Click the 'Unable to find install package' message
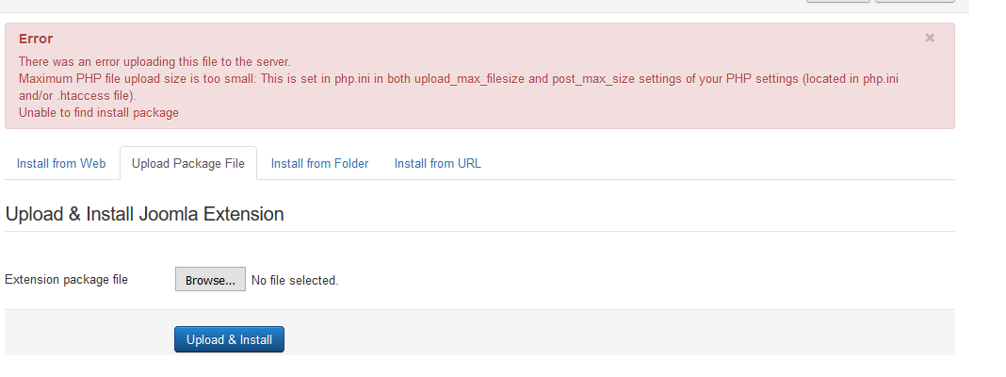 tap(99, 112)
